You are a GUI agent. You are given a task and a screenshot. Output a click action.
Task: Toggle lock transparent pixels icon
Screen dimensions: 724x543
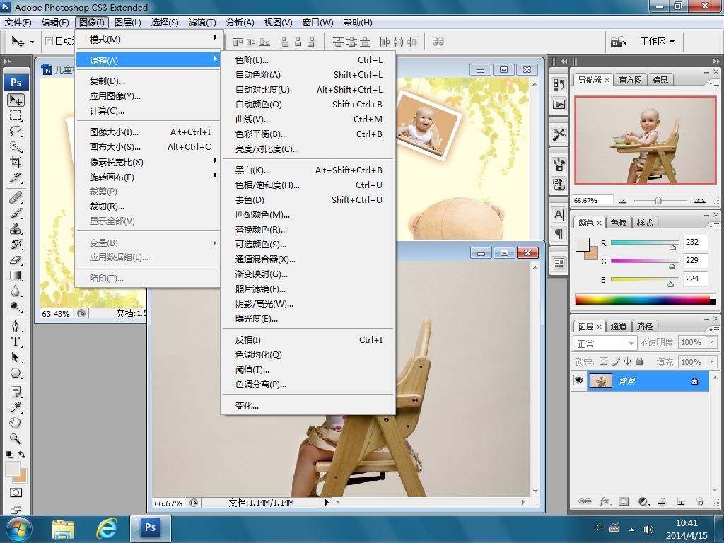tap(604, 361)
